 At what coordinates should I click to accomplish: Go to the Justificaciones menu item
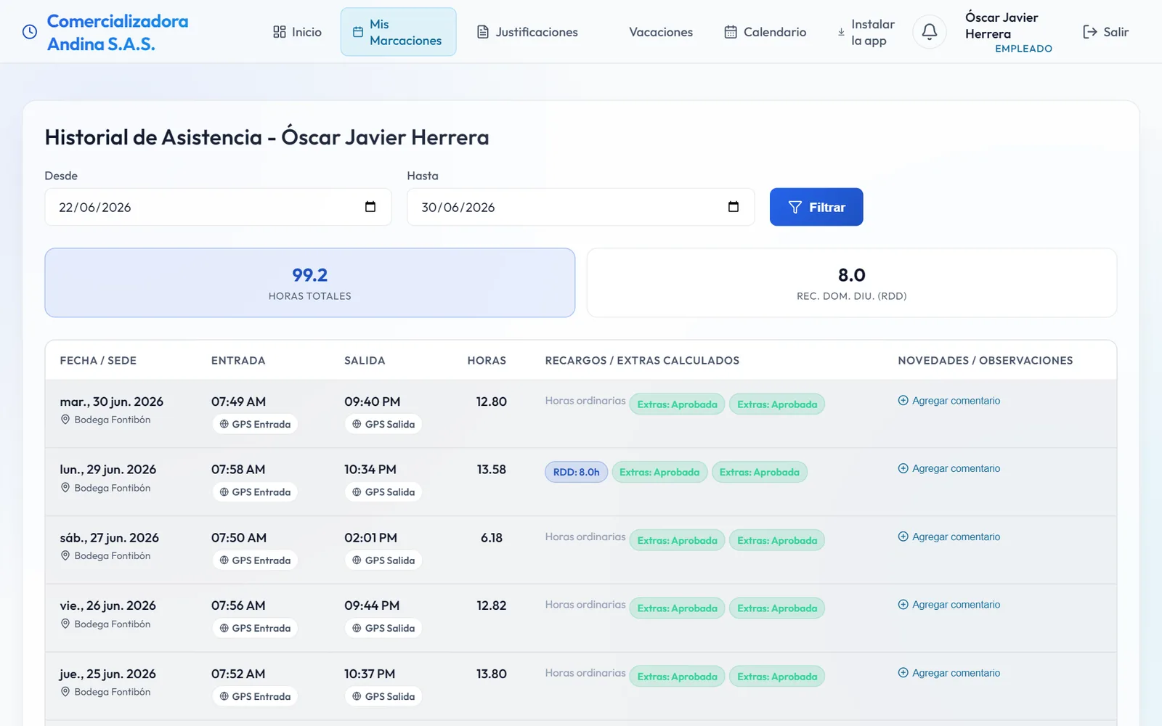coord(527,32)
